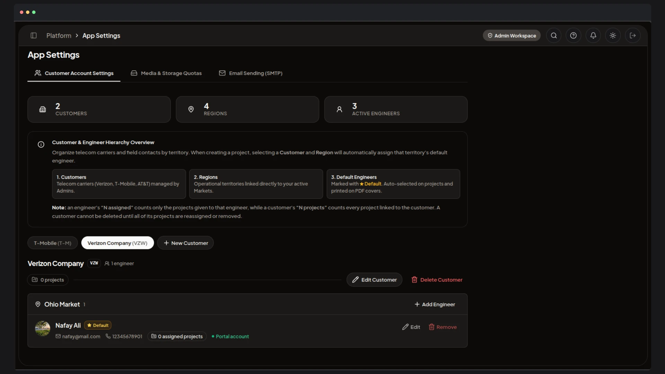Image resolution: width=665 pixels, height=374 pixels.
Task: Click the 0 assigned projects chip
Action: click(x=177, y=337)
